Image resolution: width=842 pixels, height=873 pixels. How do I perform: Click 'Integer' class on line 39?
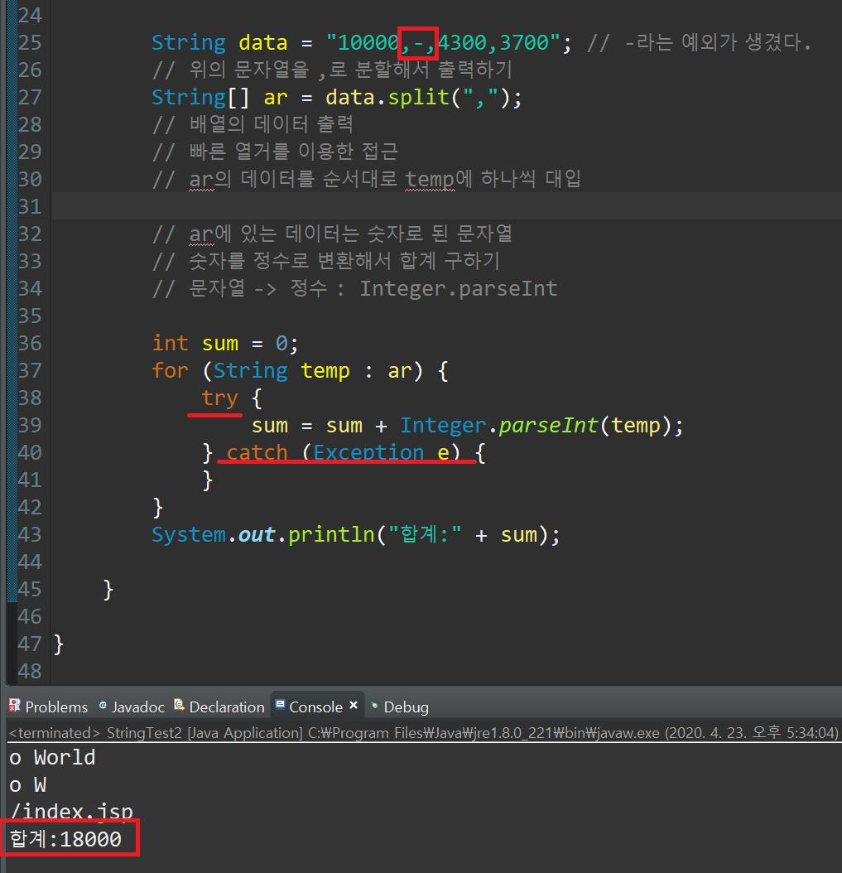coord(443,426)
